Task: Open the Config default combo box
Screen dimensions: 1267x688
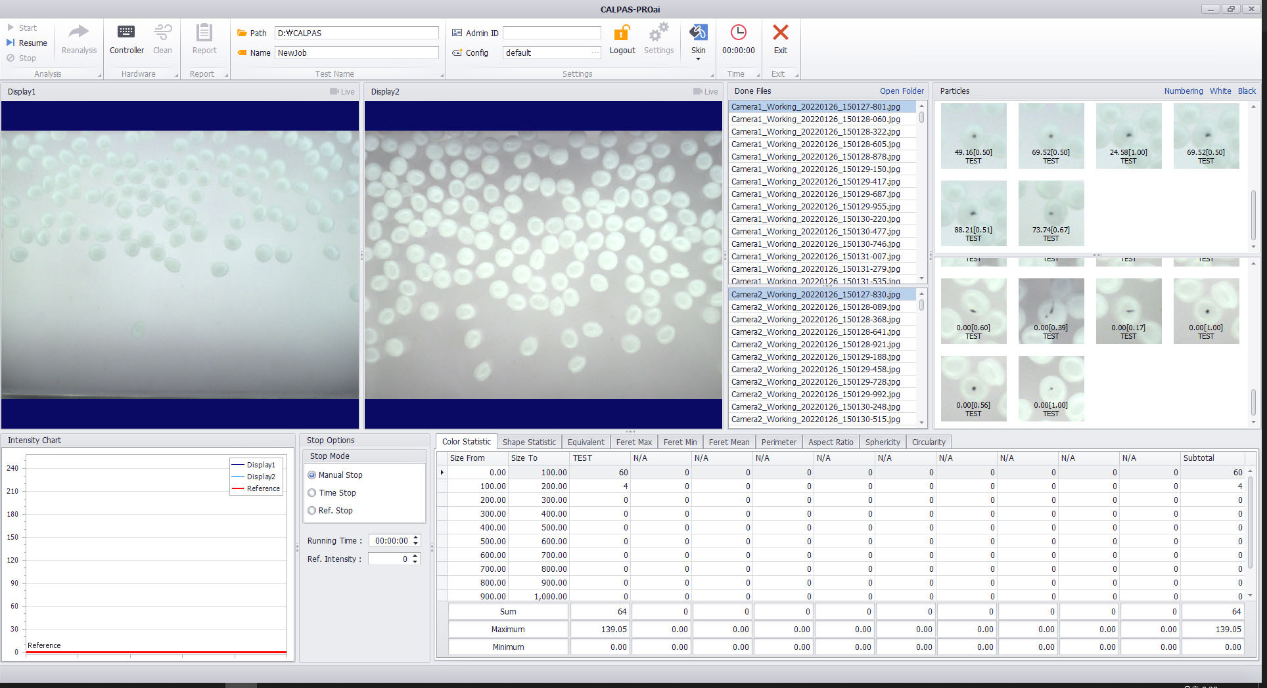Action: (552, 53)
